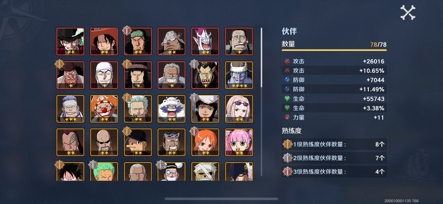
Task: Click the strength +11 fist icon
Action: pyautogui.click(x=287, y=117)
